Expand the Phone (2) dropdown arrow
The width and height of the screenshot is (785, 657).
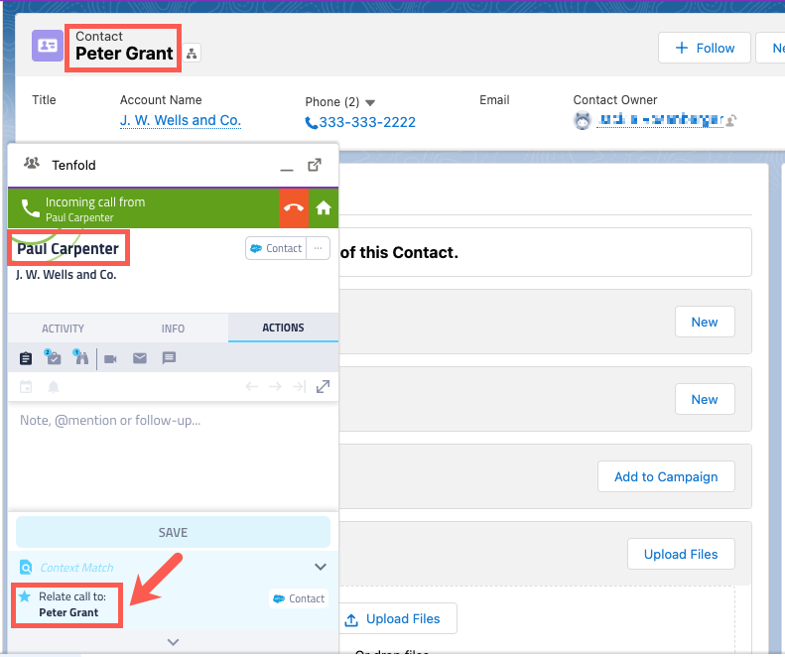[x=370, y=102]
